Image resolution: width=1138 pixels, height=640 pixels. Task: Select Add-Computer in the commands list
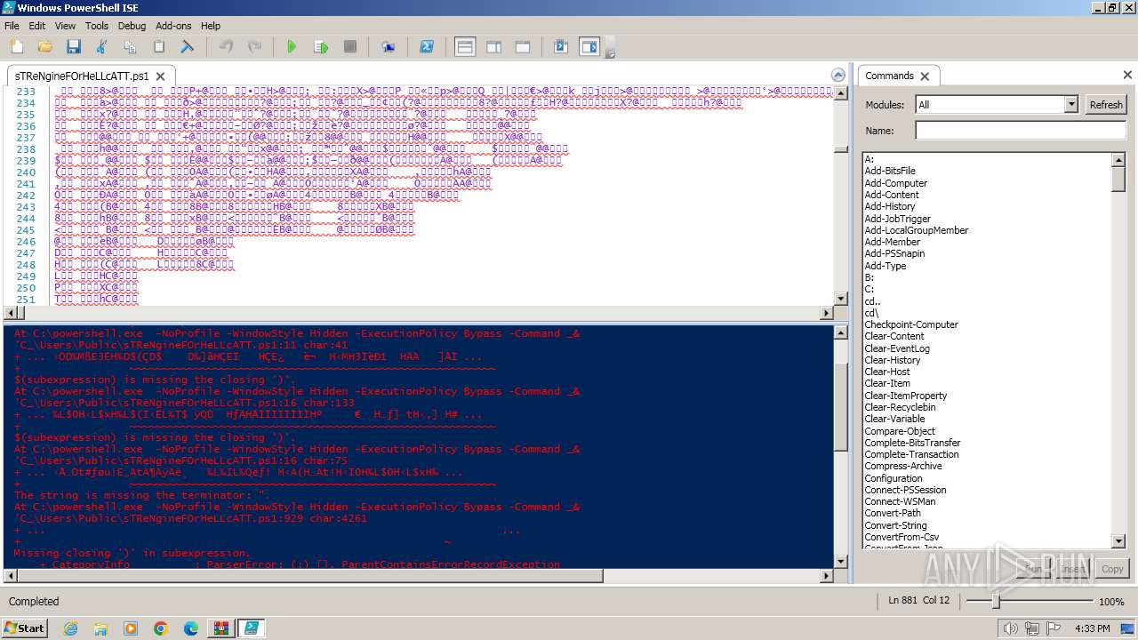896,183
